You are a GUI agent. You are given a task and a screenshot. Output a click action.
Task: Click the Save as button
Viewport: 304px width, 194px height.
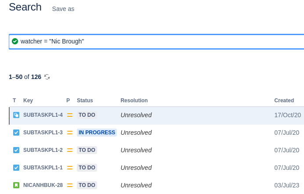tap(63, 9)
